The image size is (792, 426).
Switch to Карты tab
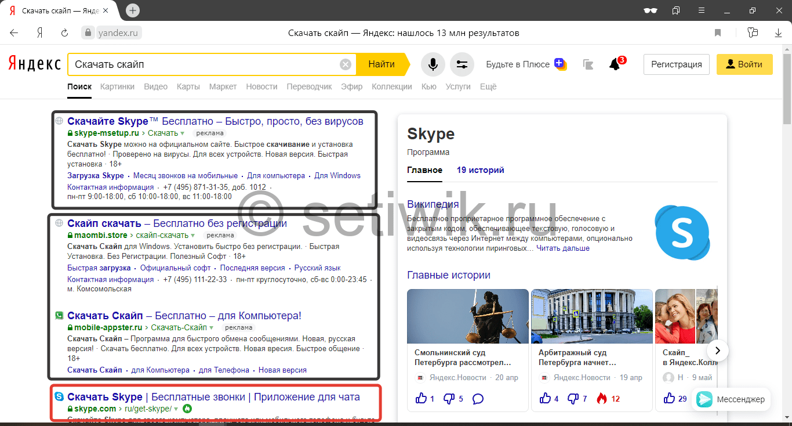click(x=188, y=86)
